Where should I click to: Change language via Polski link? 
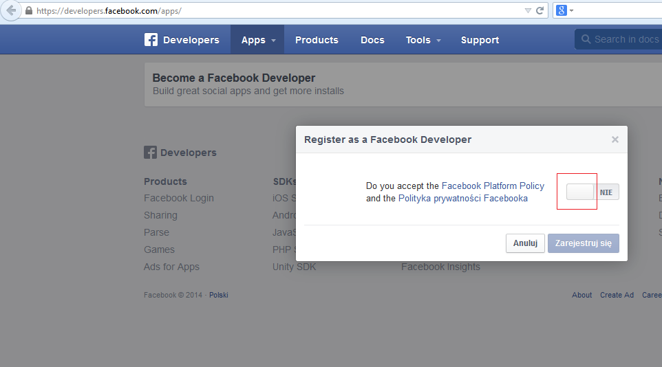219,295
